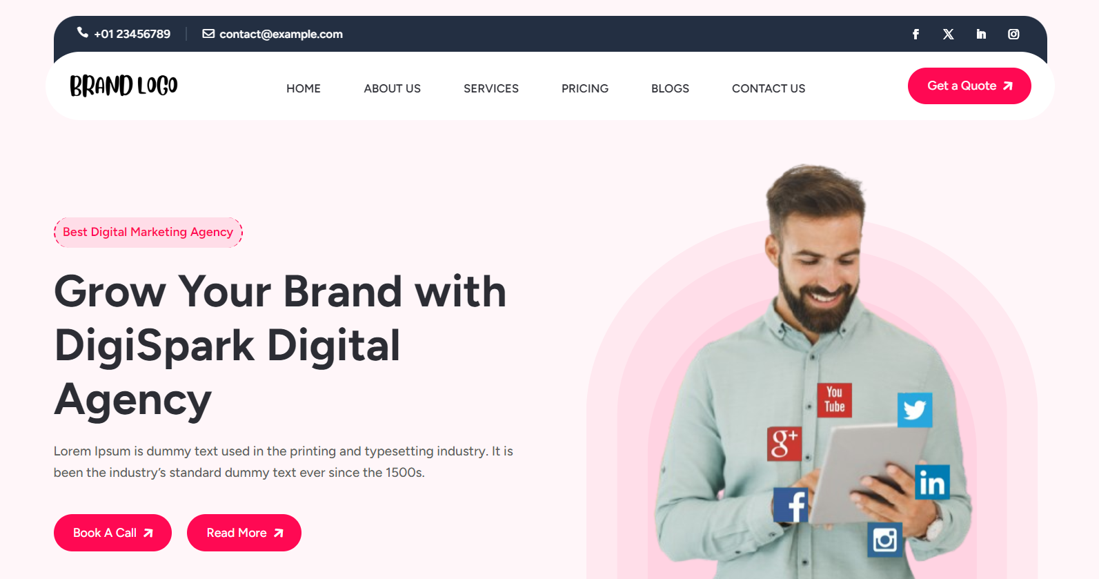Image resolution: width=1099 pixels, height=579 pixels.
Task: Open the X (Twitter) social icon
Action: [x=949, y=34]
